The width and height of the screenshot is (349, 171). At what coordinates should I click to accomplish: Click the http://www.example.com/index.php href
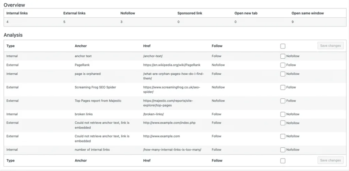(x=169, y=123)
